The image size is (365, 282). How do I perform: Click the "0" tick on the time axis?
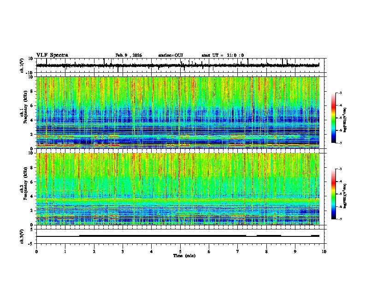pyautogui.click(x=36, y=252)
